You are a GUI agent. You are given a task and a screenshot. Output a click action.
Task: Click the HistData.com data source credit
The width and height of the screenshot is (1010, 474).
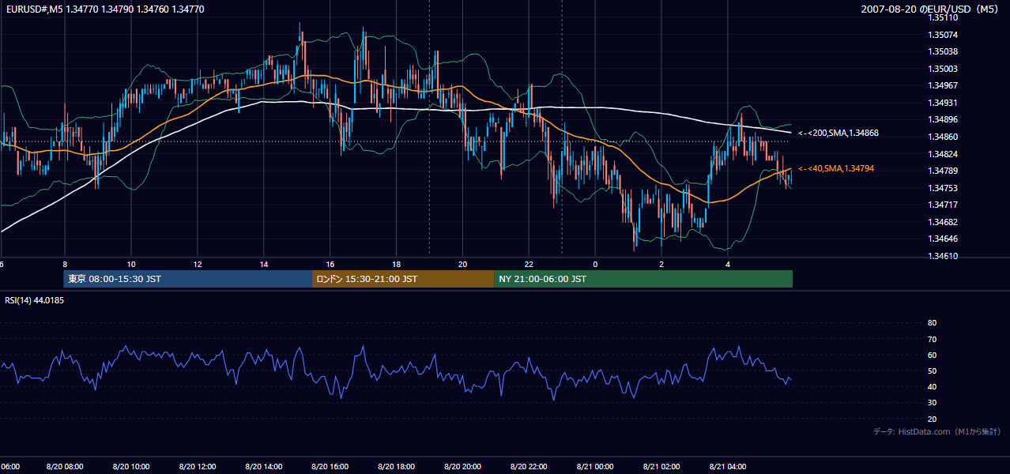pyautogui.click(x=937, y=431)
